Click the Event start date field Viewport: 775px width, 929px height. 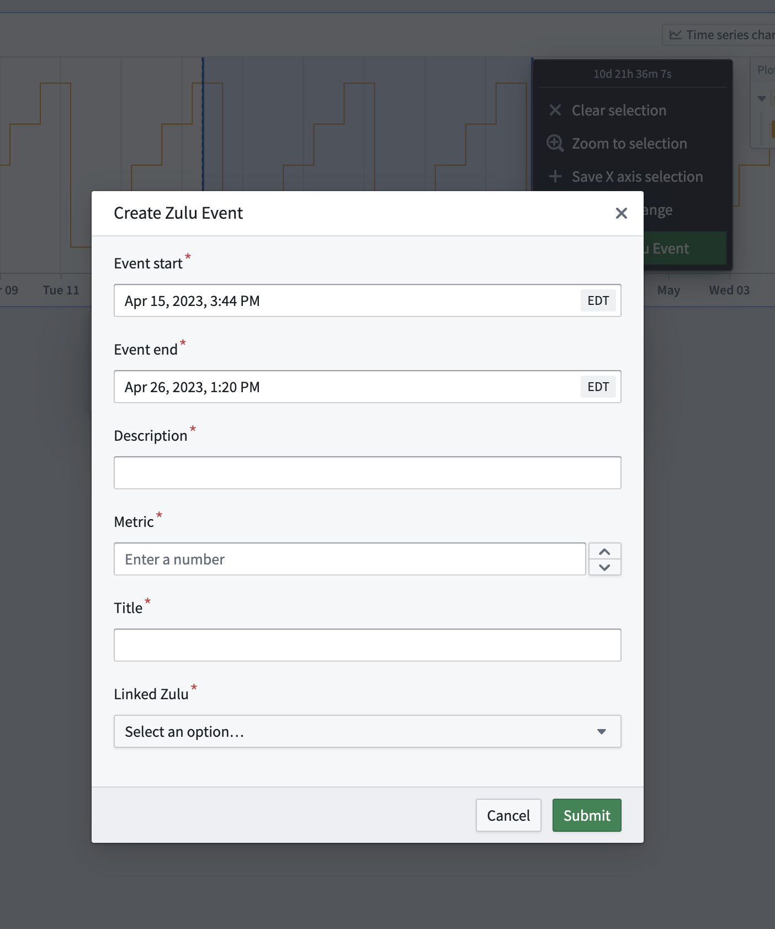[367, 300]
